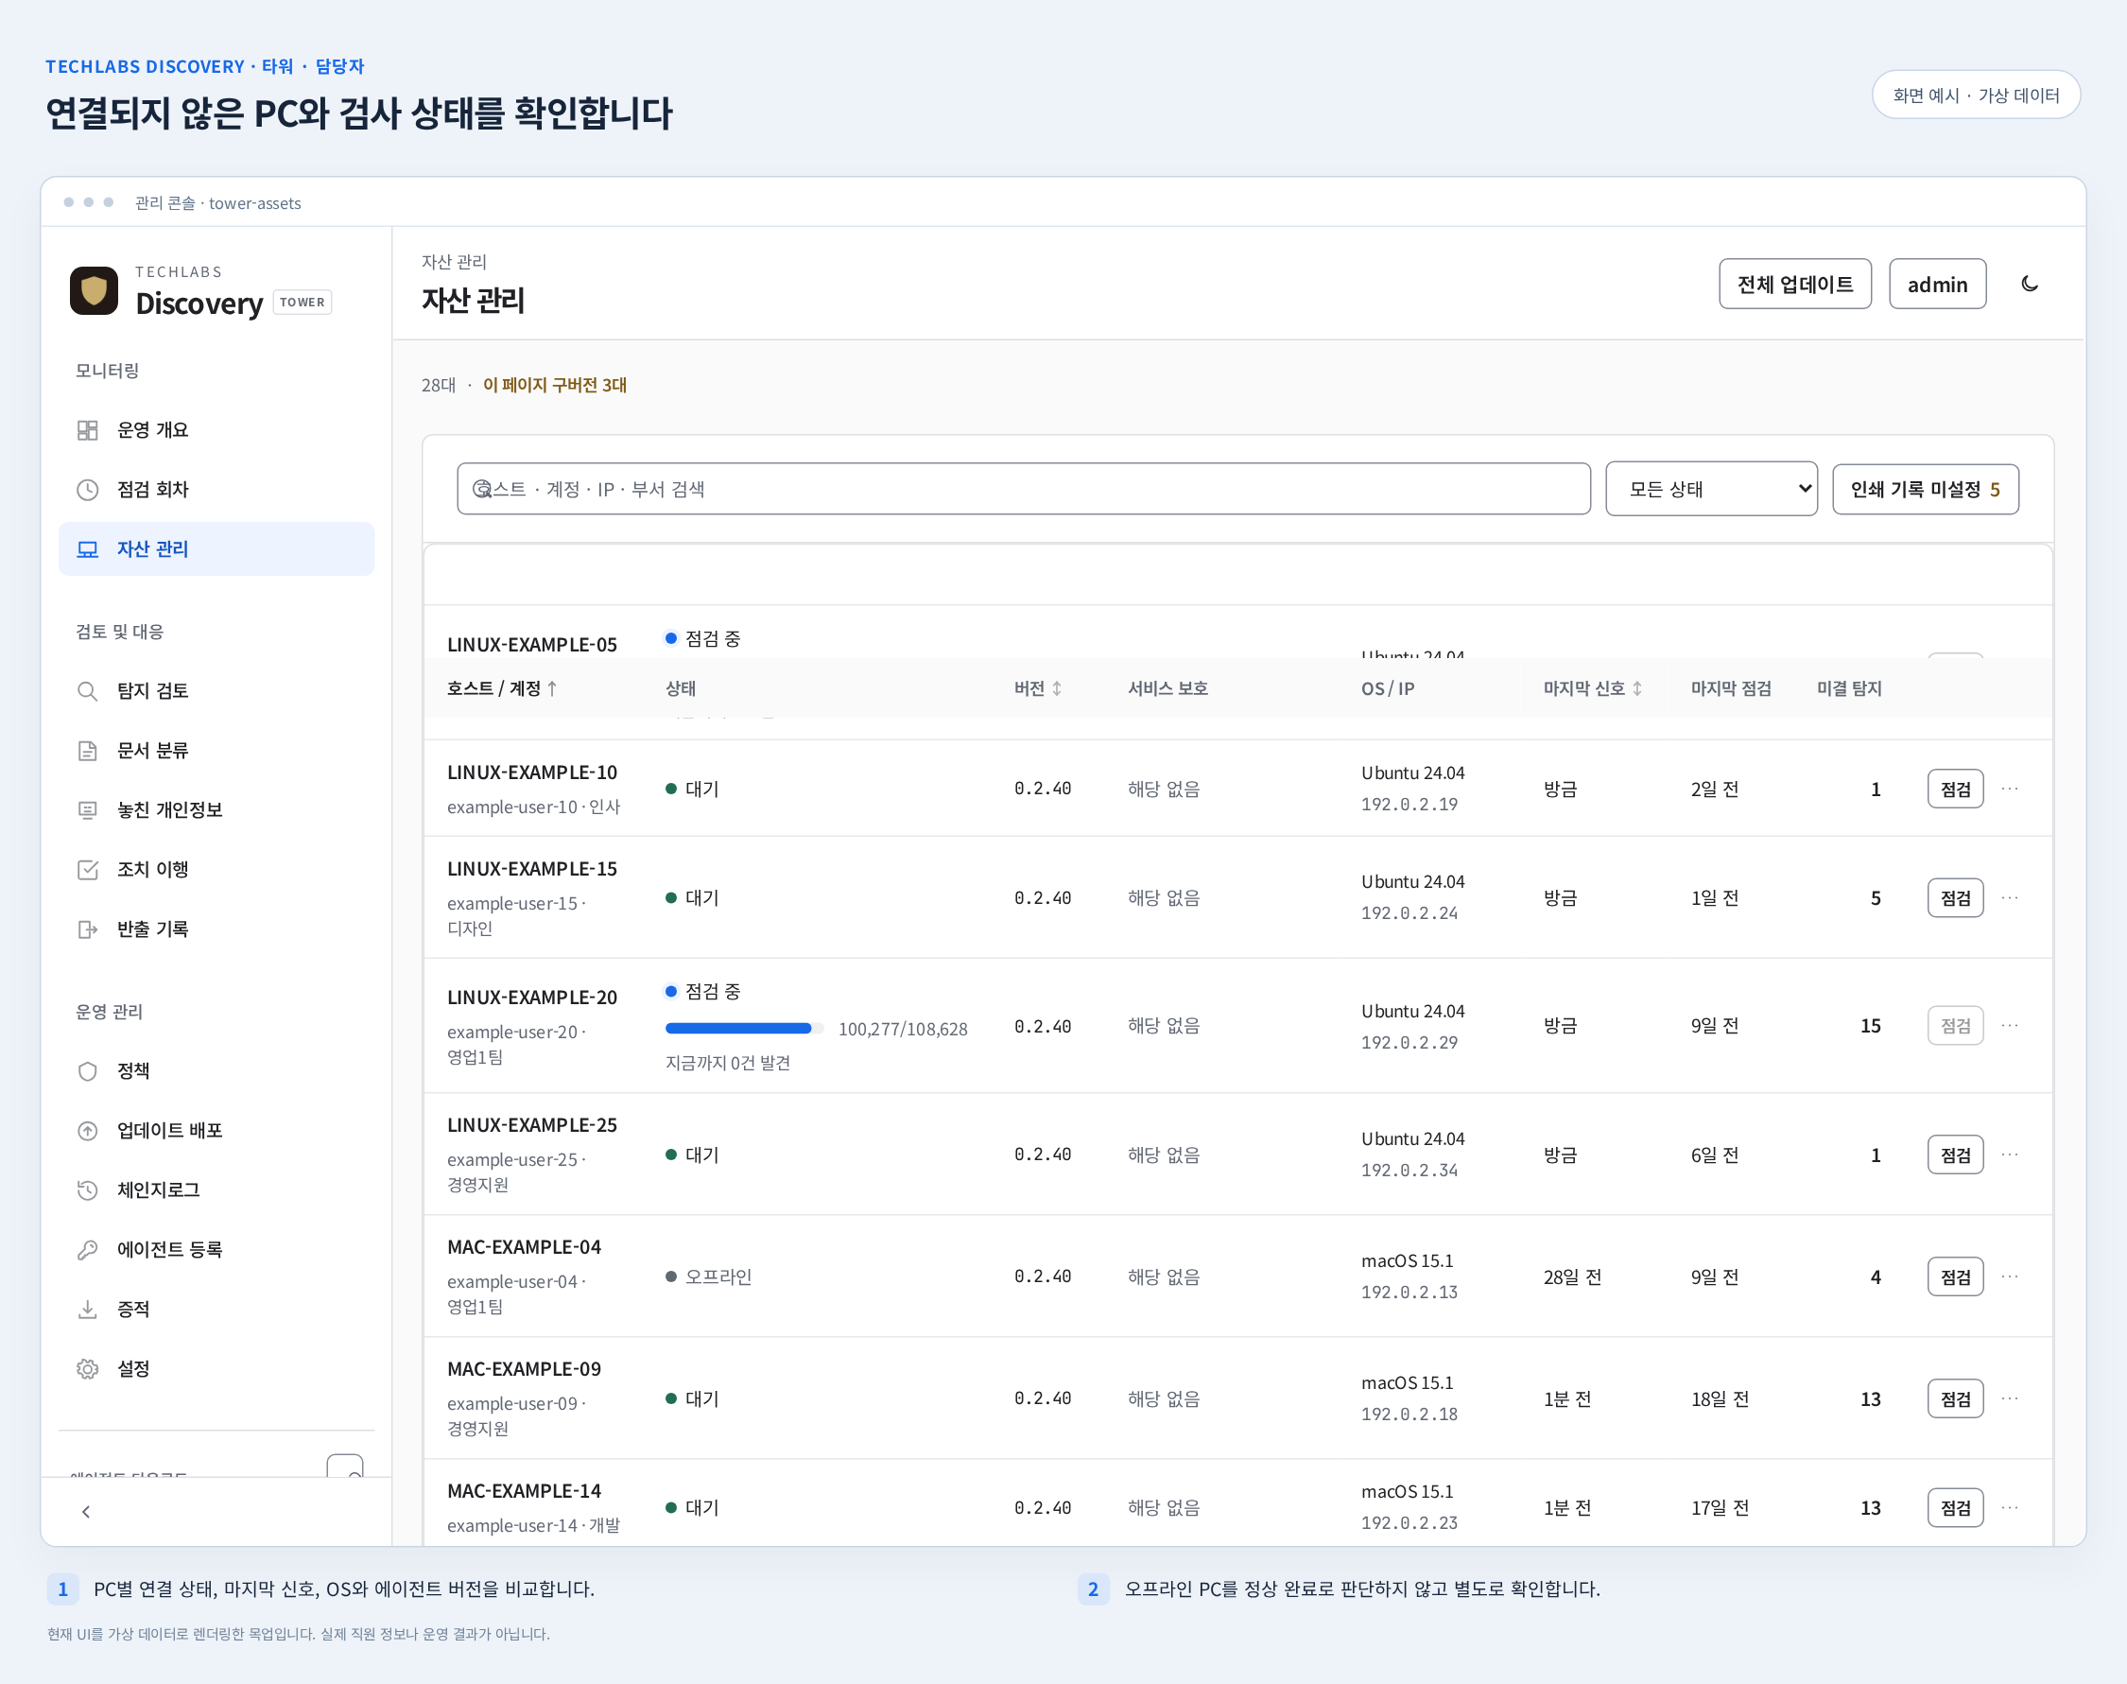Image resolution: width=2127 pixels, height=1684 pixels.
Task: Sort by 호스트 / 계정 column
Action: point(502,688)
